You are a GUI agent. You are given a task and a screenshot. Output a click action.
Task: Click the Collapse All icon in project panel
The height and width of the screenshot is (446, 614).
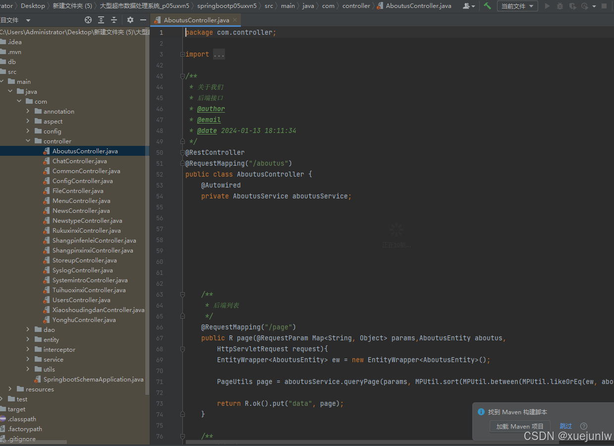coord(114,20)
